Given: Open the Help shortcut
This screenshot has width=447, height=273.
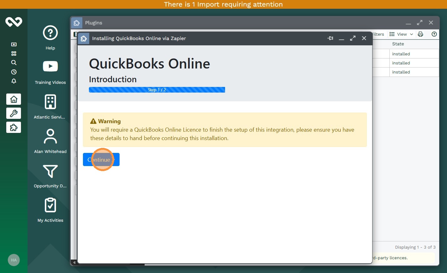Looking at the screenshot, I should 50,38.
